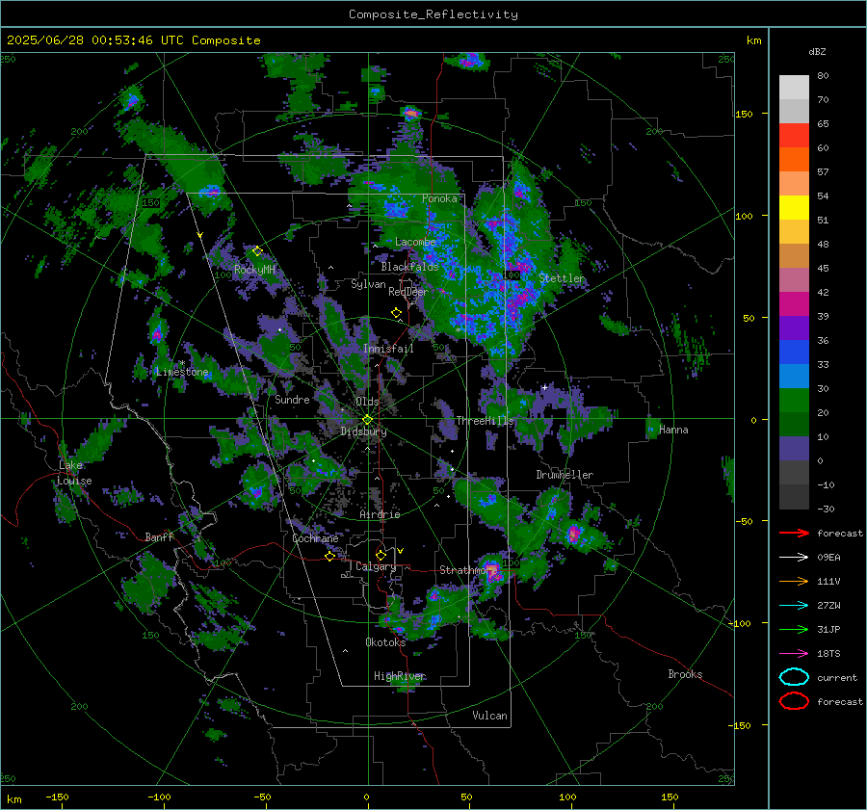This screenshot has width=867, height=810.
Task: Click the light gray 80–70 dBZ swatch
Action: pyautogui.click(x=794, y=88)
